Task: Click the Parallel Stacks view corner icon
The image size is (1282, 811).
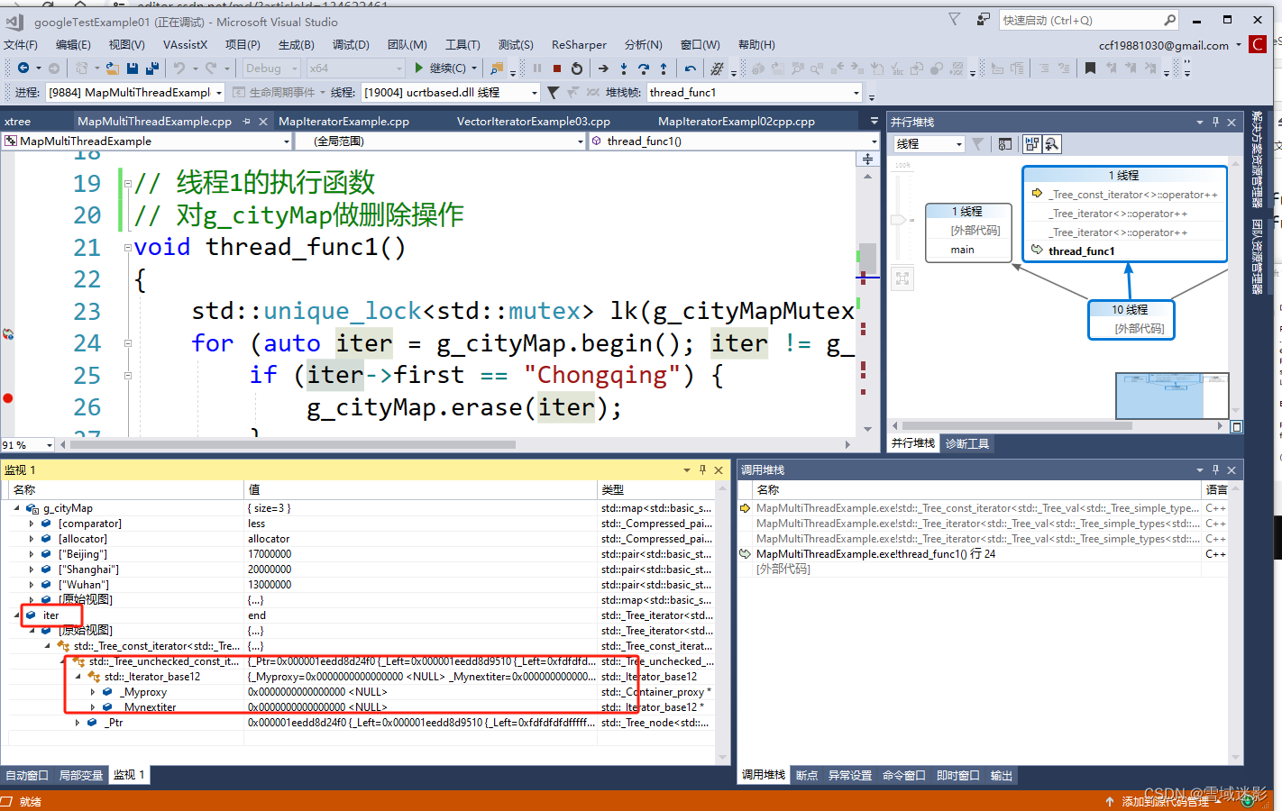Action: (1237, 427)
